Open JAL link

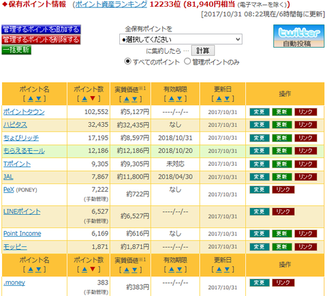[x=8, y=177]
